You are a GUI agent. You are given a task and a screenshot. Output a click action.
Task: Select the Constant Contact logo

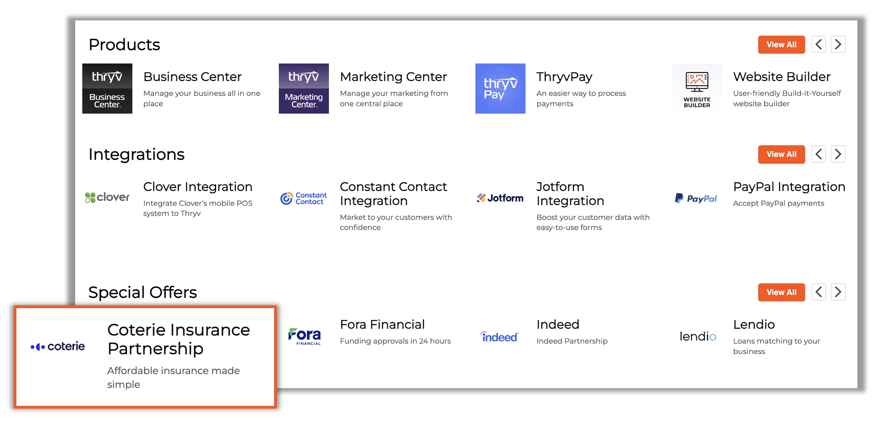coord(304,198)
